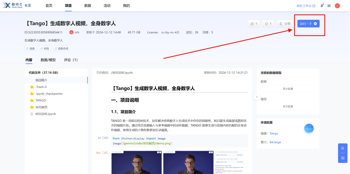
Task: Copy the project ID with copy icon
Action: [61, 32]
